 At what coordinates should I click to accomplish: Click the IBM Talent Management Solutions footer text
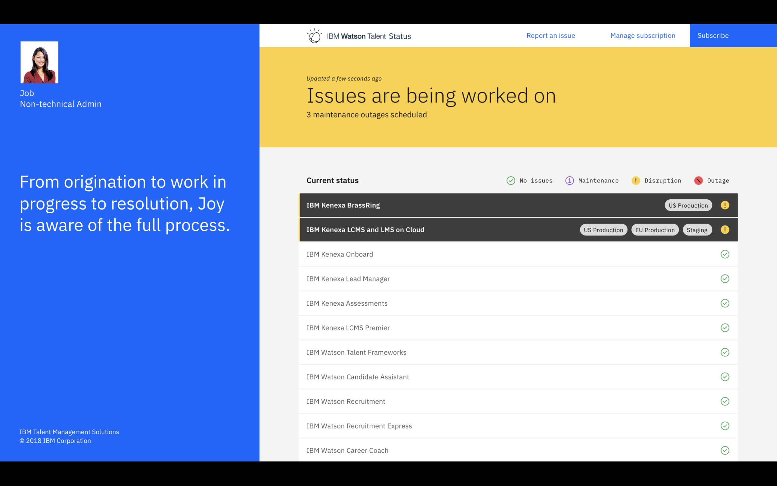tap(69, 432)
